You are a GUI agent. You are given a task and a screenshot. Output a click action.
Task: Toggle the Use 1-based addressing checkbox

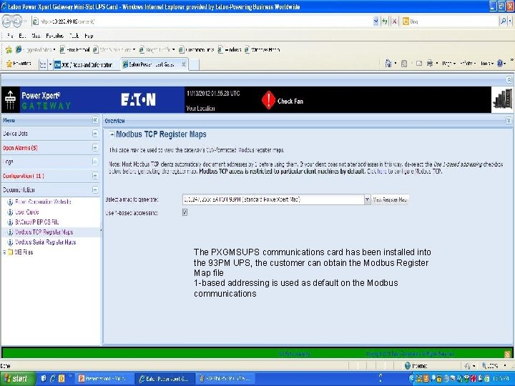coord(185,213)
